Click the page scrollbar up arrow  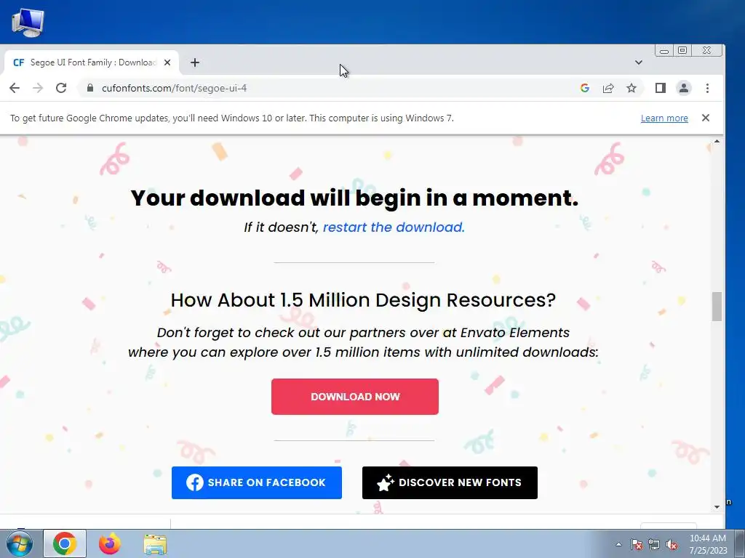coord(717,142)
